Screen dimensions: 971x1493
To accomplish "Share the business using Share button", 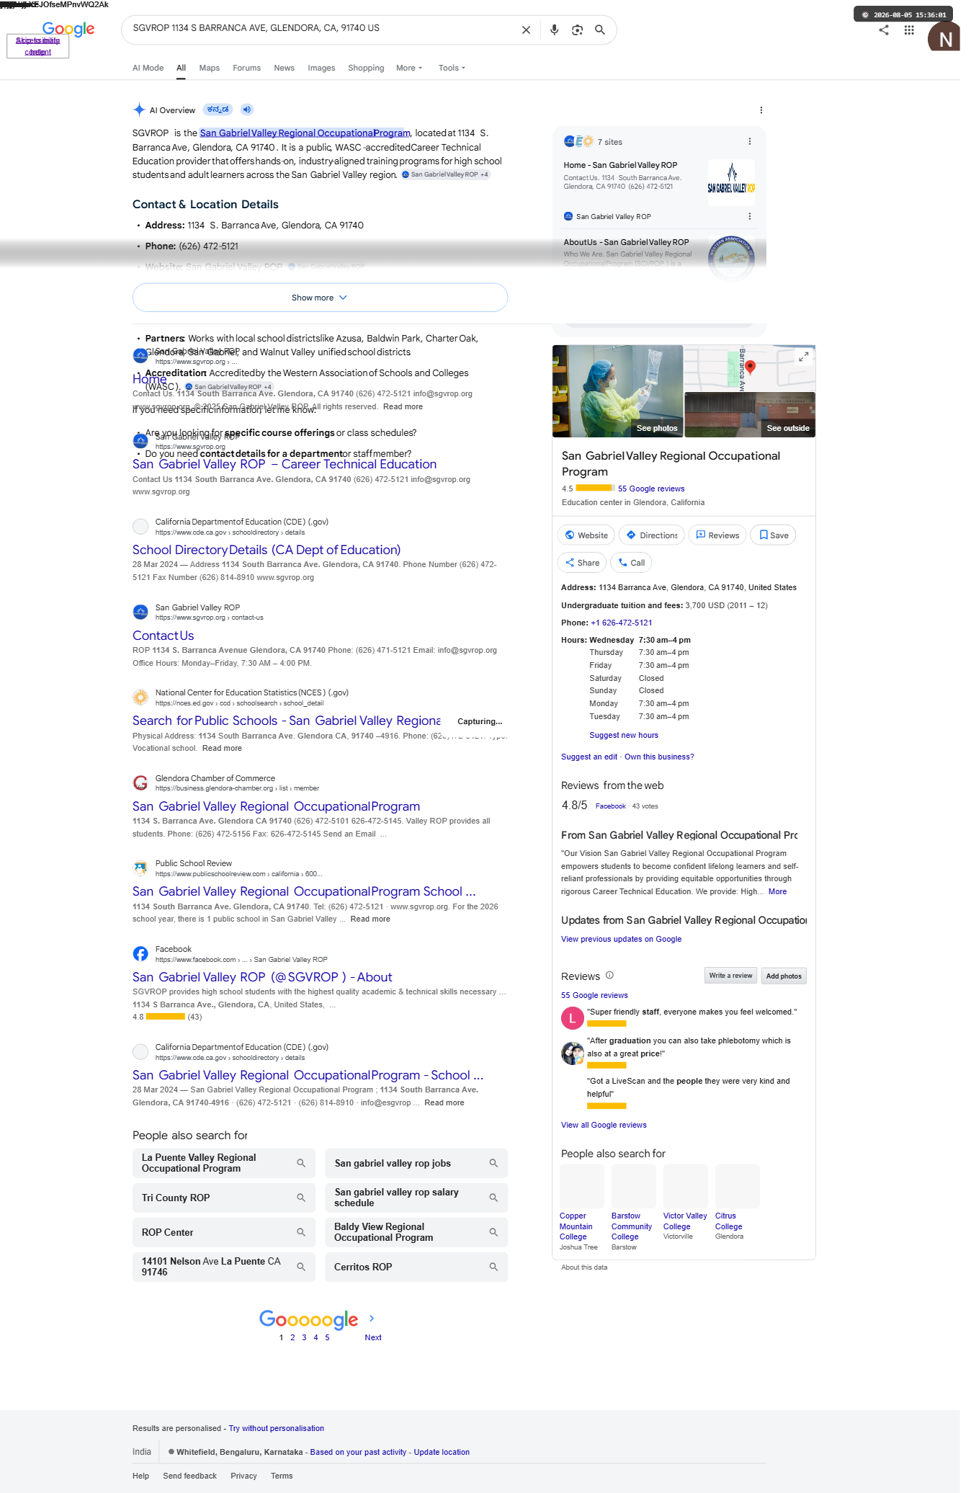I will 582,563.
